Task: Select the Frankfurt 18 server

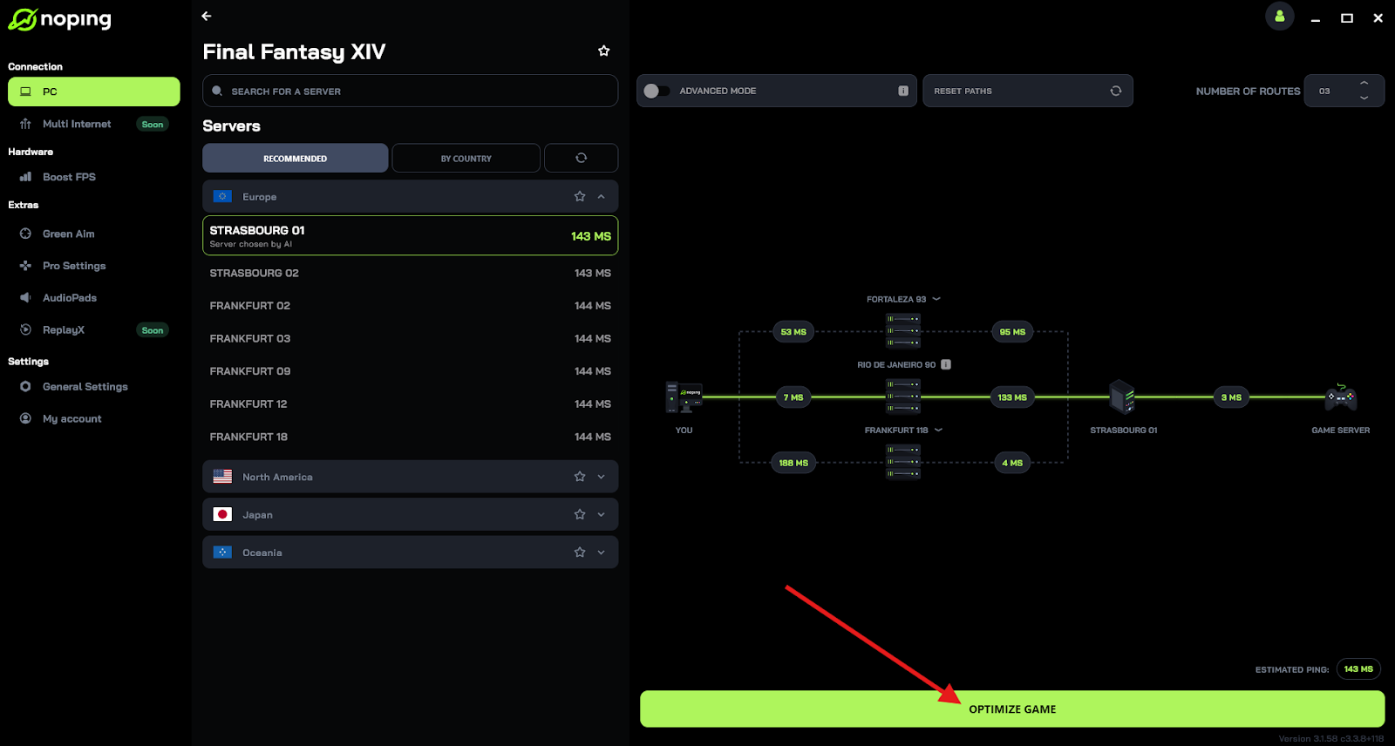Action: 411,437
